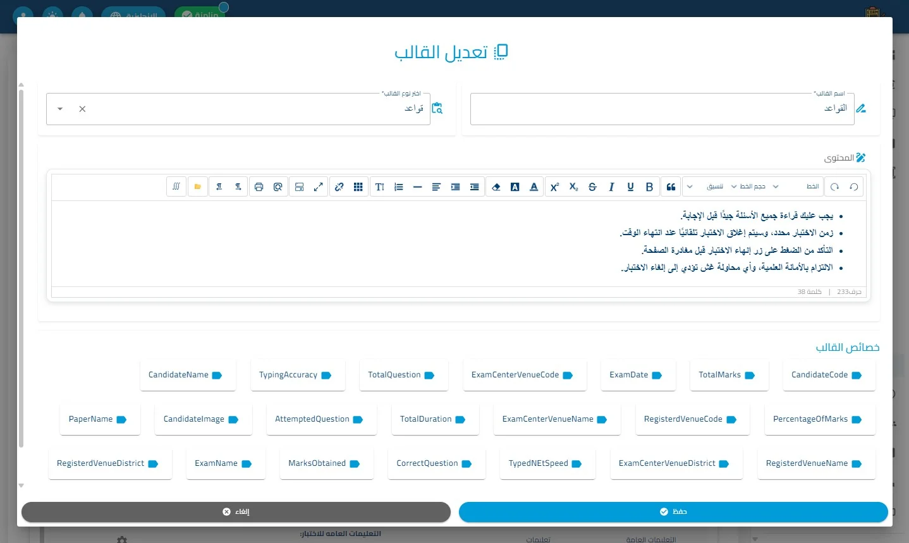Image resolution: width=909 pixels, height=543 pixels.
Task: Open the boxed-A highlight color tool
Action: pos(515,187)
